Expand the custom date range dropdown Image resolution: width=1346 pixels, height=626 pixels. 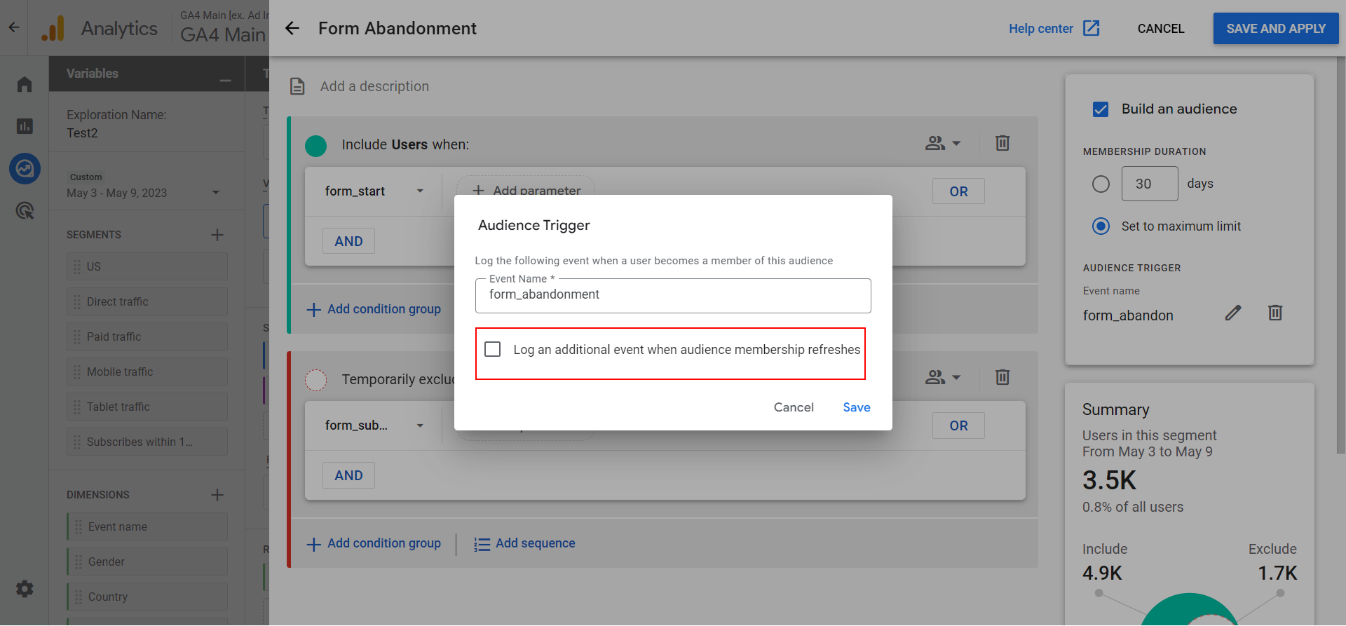coord(216,193)
